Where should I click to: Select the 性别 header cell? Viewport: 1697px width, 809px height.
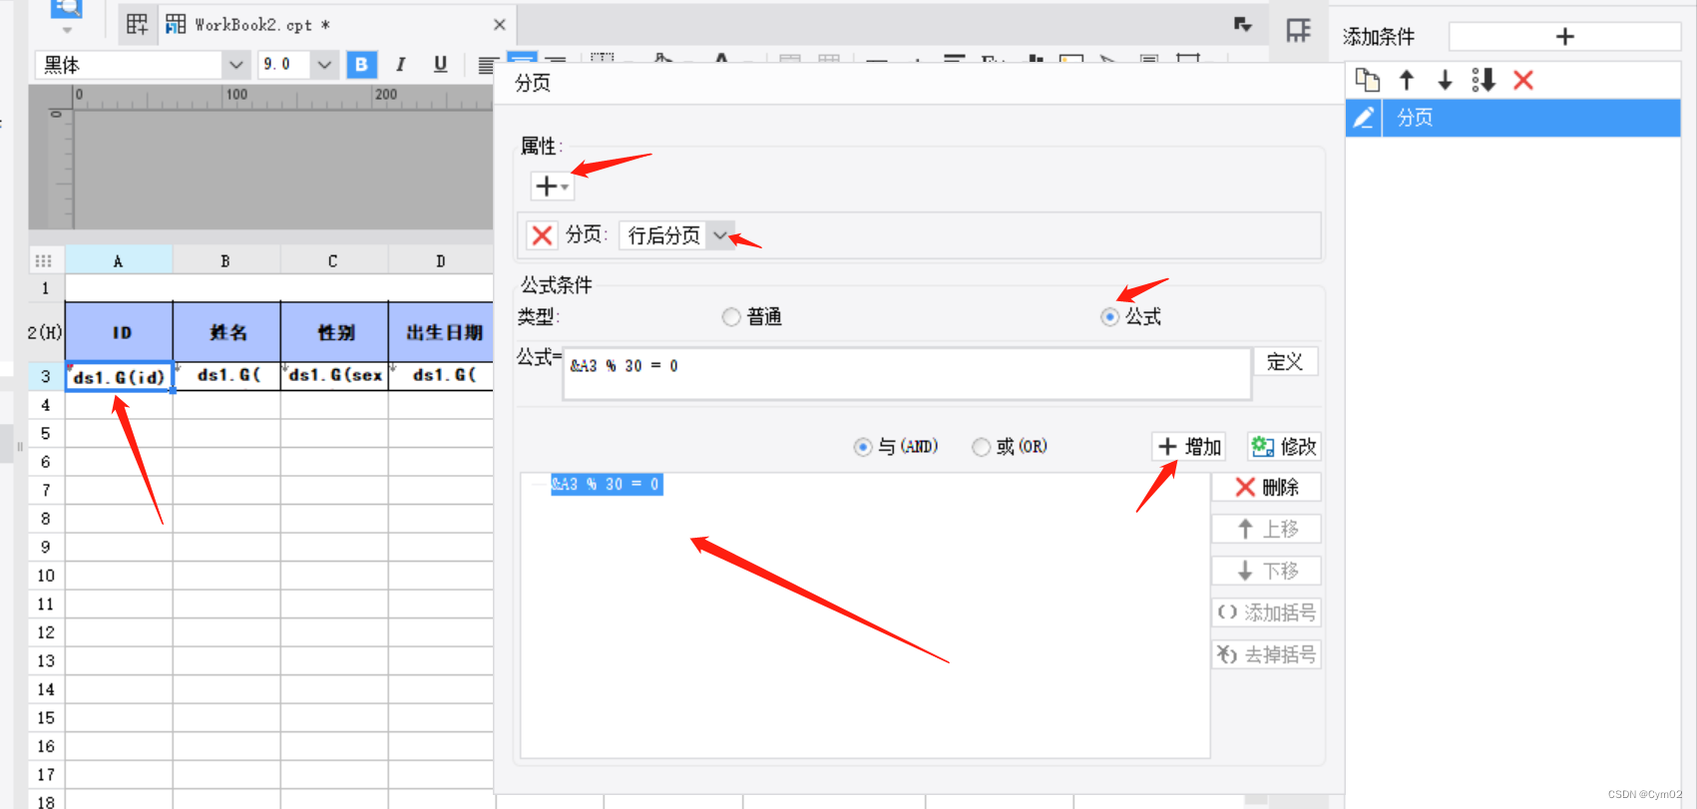pyautogui.click(x=334, y=332)
